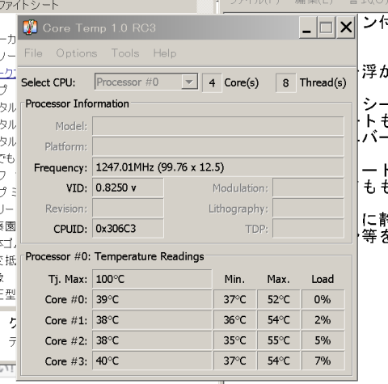
Task: Click the Processor #0 combo box
Action: (x=146, y=82)
